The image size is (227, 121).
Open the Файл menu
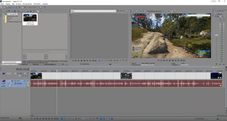(x=2, y=4)
